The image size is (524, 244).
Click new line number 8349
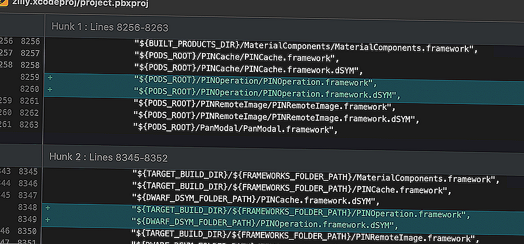[28, 219]
